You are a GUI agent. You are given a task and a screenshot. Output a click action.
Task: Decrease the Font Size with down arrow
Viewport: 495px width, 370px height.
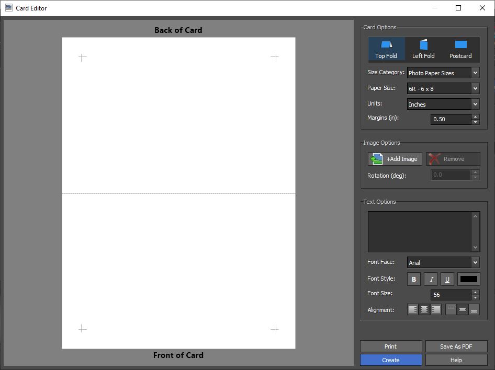476,297
